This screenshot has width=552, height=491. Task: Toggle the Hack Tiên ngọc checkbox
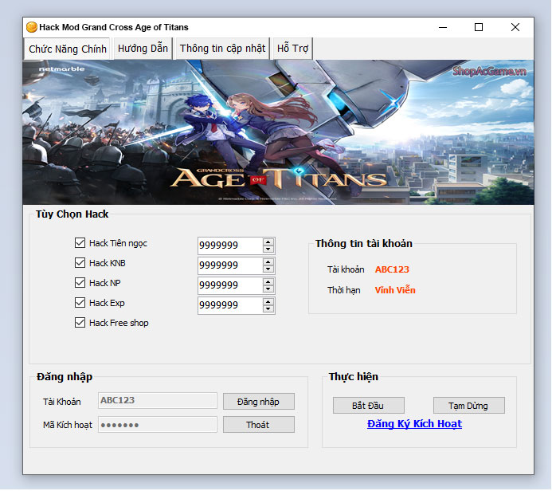[80, 242]
